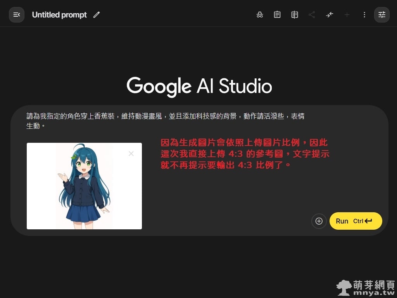The image size is (397, 298).
Task: Click into the Chinese prompt text field
Action: pyautogui.click(x=165, y=121)
